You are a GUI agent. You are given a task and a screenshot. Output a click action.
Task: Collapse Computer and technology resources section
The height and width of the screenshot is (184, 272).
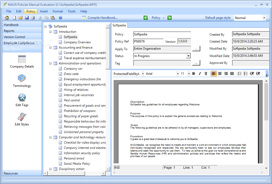tap(51, 138)
